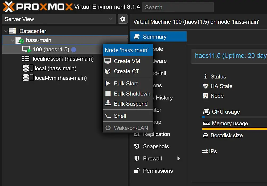This screenshot has height=186, width=267.
Task: Click the Bootdisk size label
Action: coord(227,135)
